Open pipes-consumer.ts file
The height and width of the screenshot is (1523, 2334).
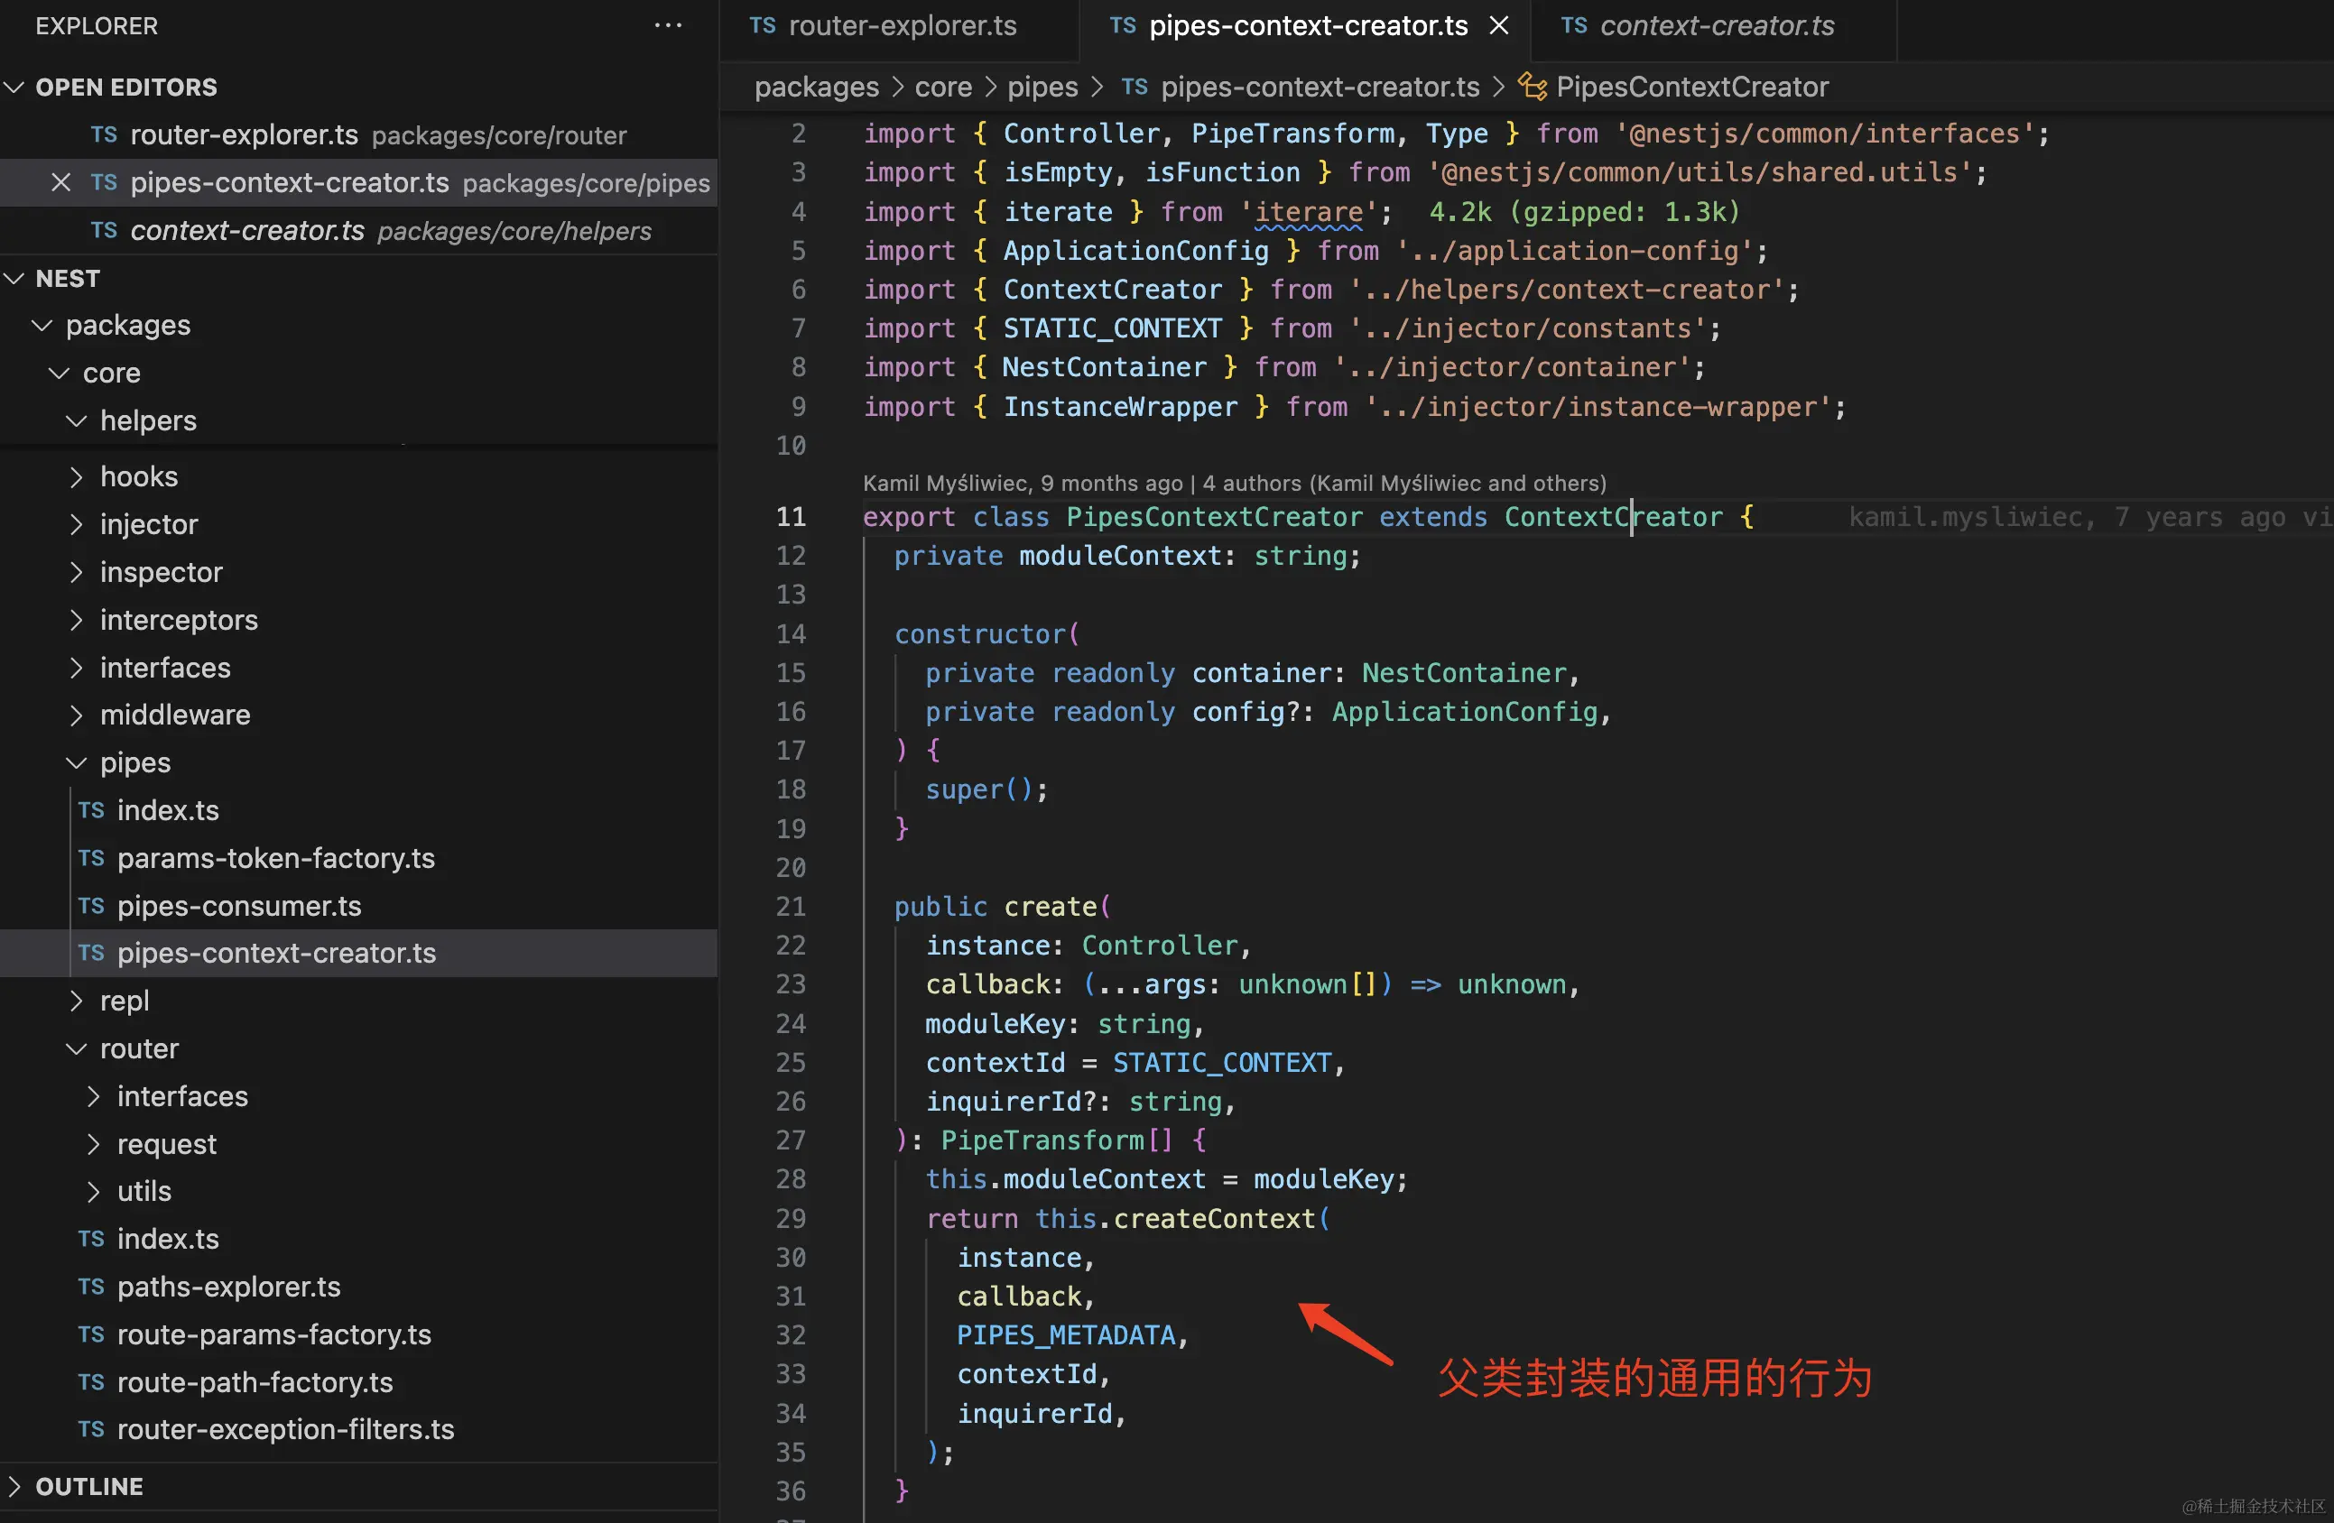(x=359, y=906)
